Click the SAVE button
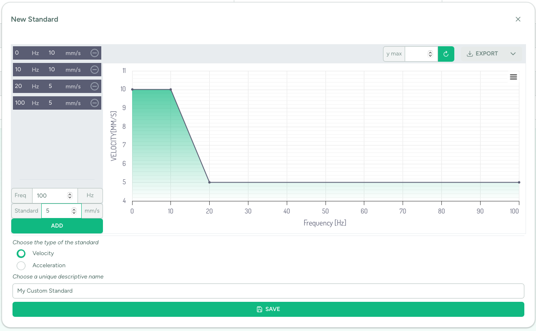The width and height of the screenshot is (536, 331). (268, 309)
